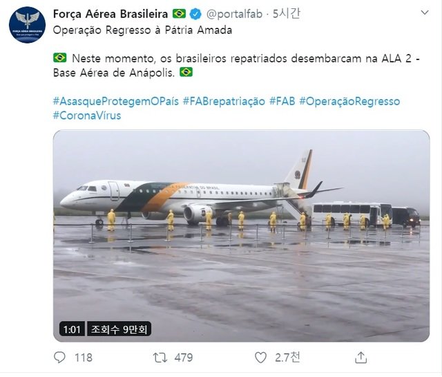Open hashtag #FABrepatriação
Screen dimensions: 442x377
coord(224,101)
